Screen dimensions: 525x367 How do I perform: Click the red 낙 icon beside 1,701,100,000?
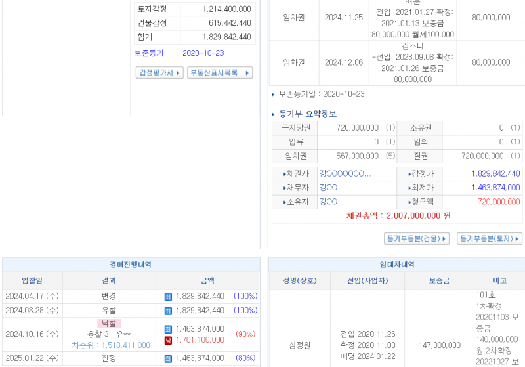tap(168, 340)
